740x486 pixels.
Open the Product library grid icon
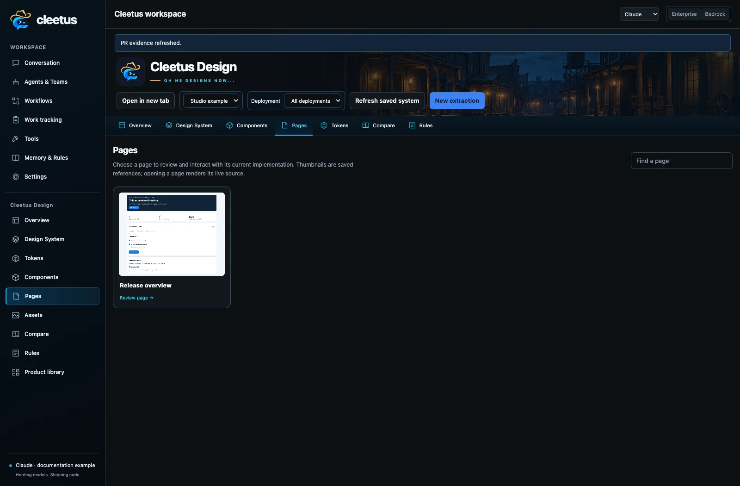tap(16, 372)
